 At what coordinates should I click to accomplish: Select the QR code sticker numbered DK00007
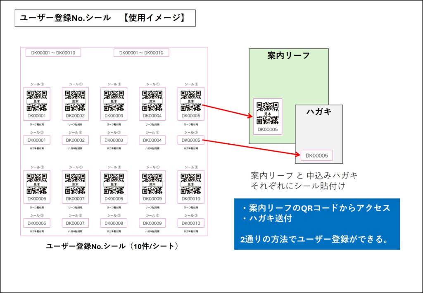75,186
